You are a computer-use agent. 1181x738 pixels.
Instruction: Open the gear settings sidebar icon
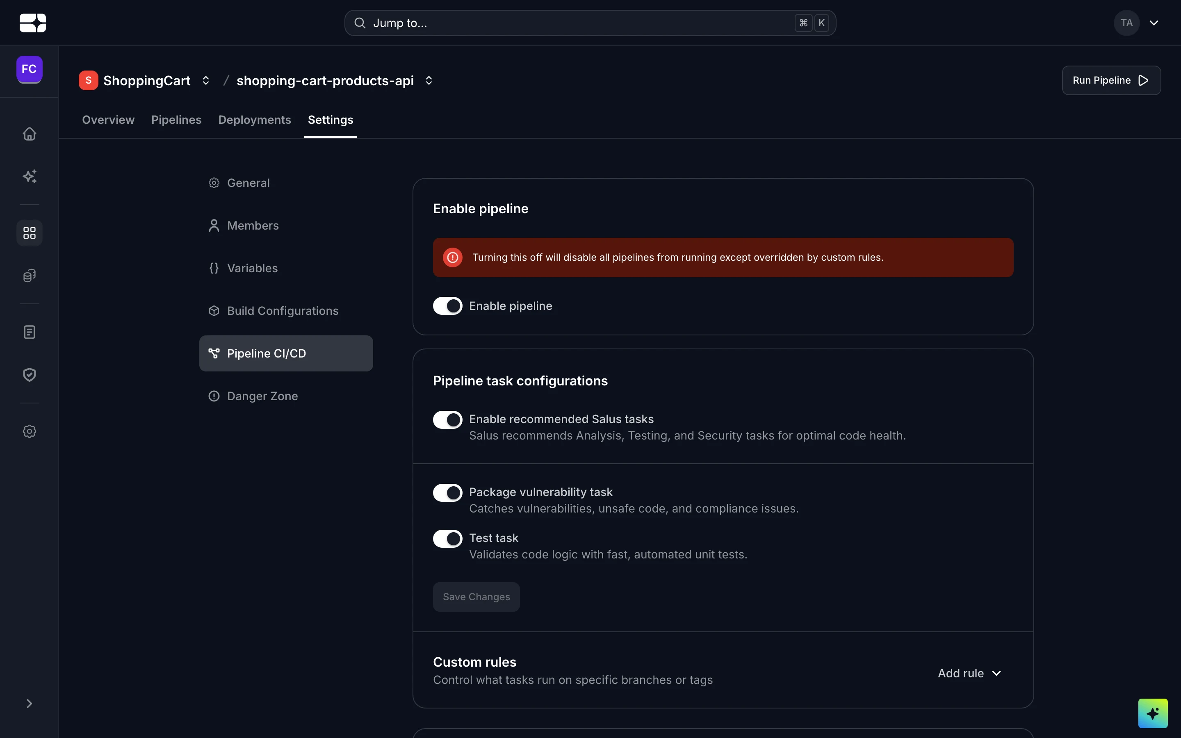click(x=29, y=431)
